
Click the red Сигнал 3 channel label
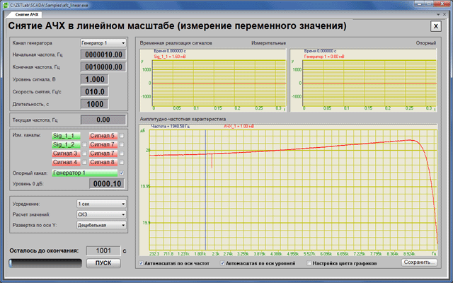tap(66, 154)
